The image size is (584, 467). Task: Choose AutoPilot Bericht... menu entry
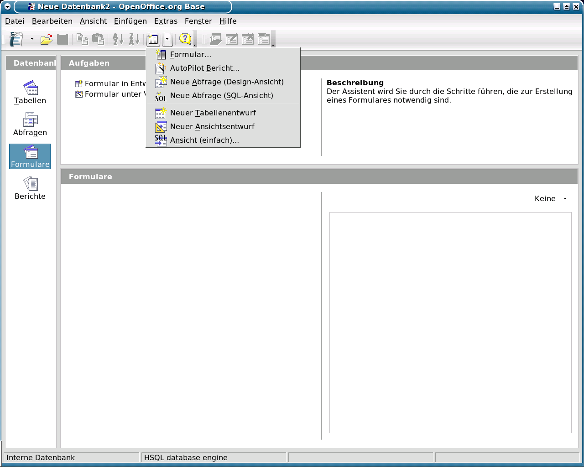(223, 68)
